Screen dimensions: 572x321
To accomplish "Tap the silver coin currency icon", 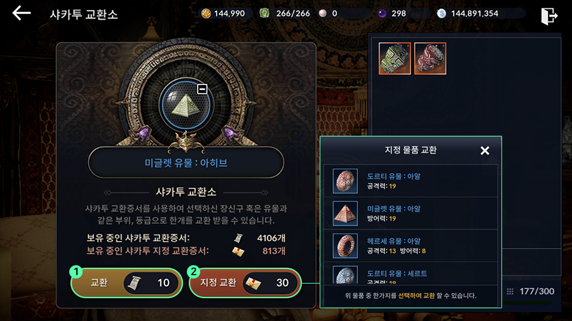I will (442, 13).
